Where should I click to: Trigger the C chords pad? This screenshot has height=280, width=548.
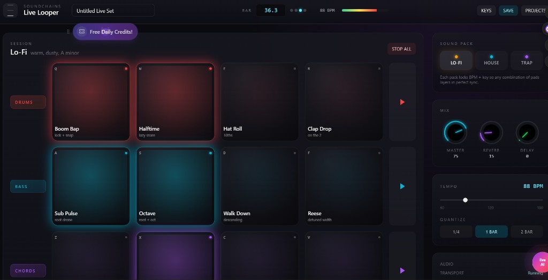(260, 256)
